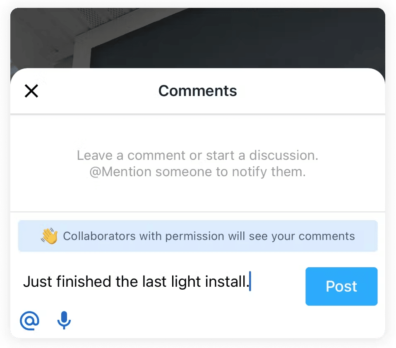
Task: Click the Comments header title
Action: pos(198,91)
